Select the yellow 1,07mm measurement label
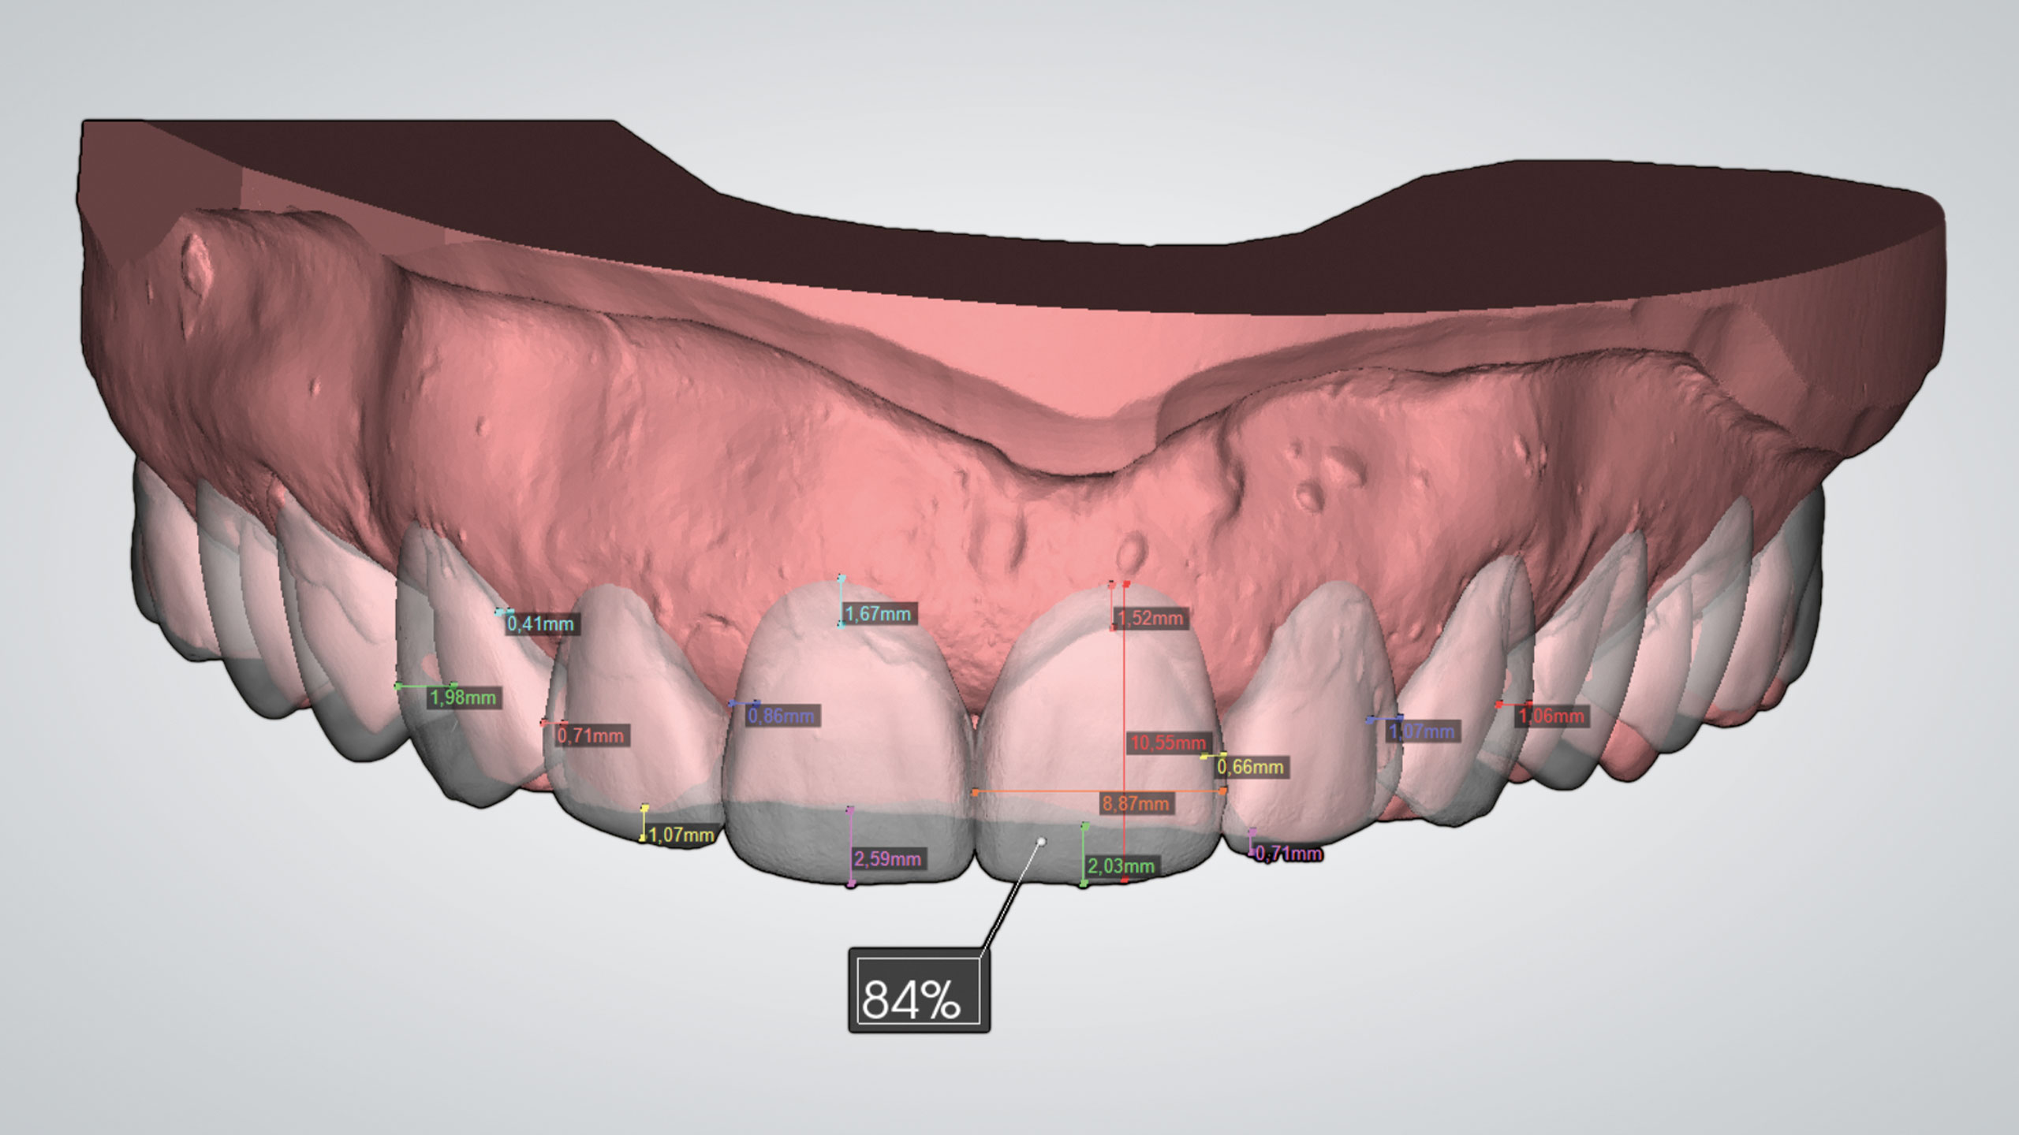 tap(681, 834)
